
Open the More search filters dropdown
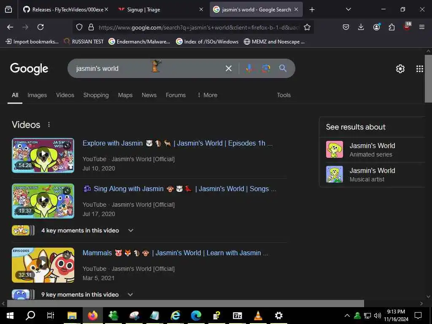point(208,95)
